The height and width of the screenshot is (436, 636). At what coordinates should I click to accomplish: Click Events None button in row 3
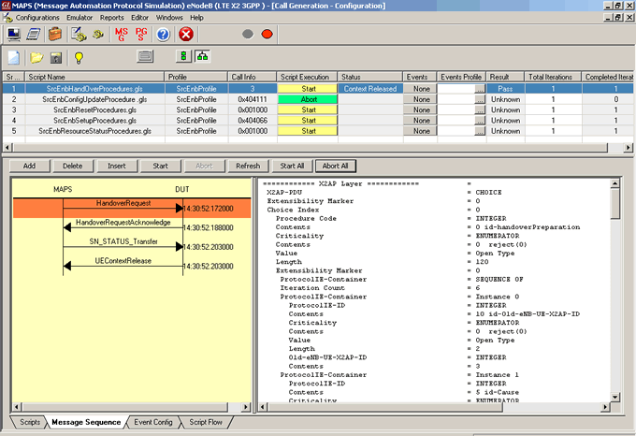(x=420, y=109)
